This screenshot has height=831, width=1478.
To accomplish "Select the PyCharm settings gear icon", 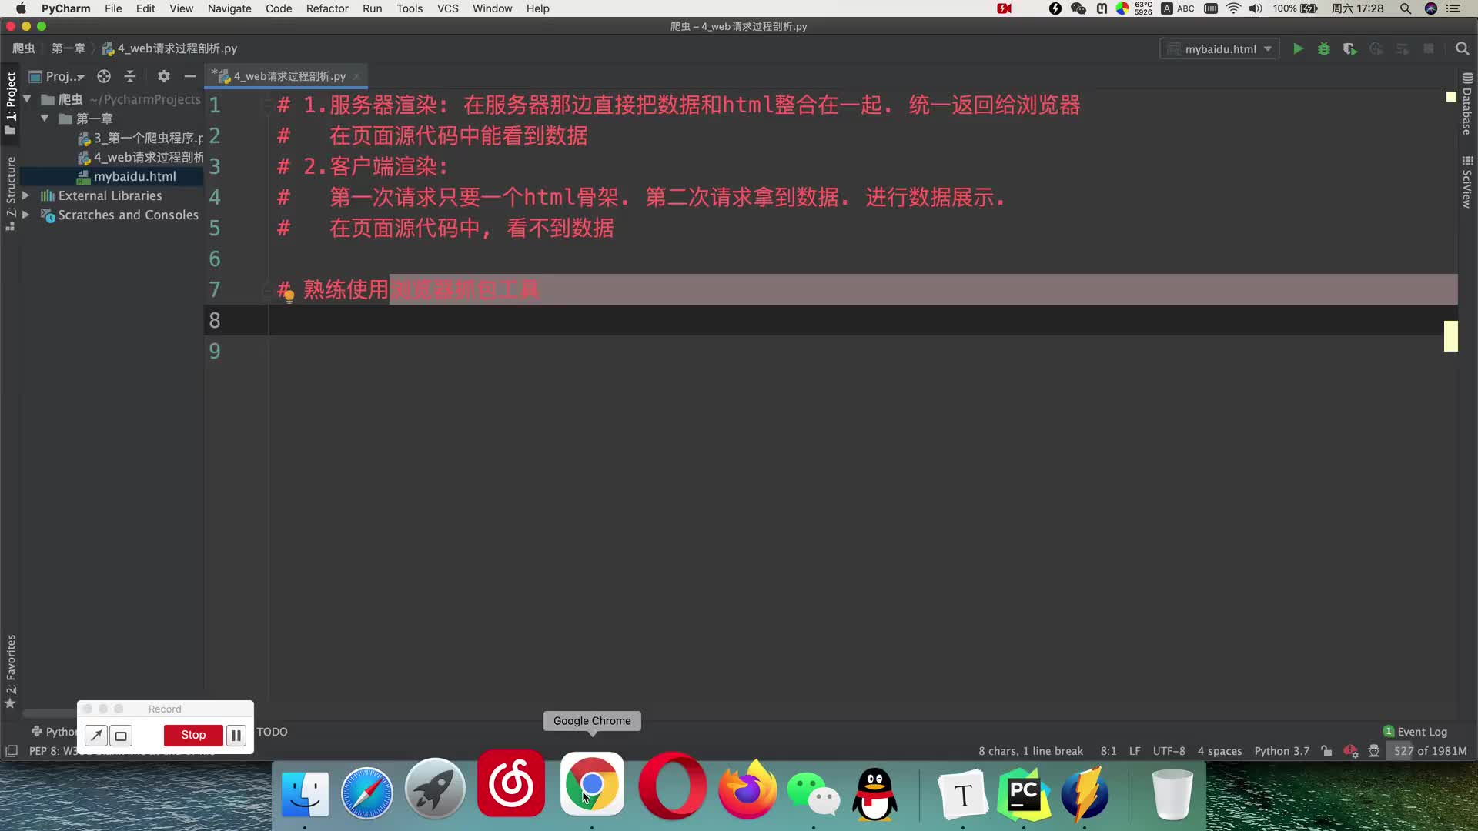I will click(x=162, y=75).
